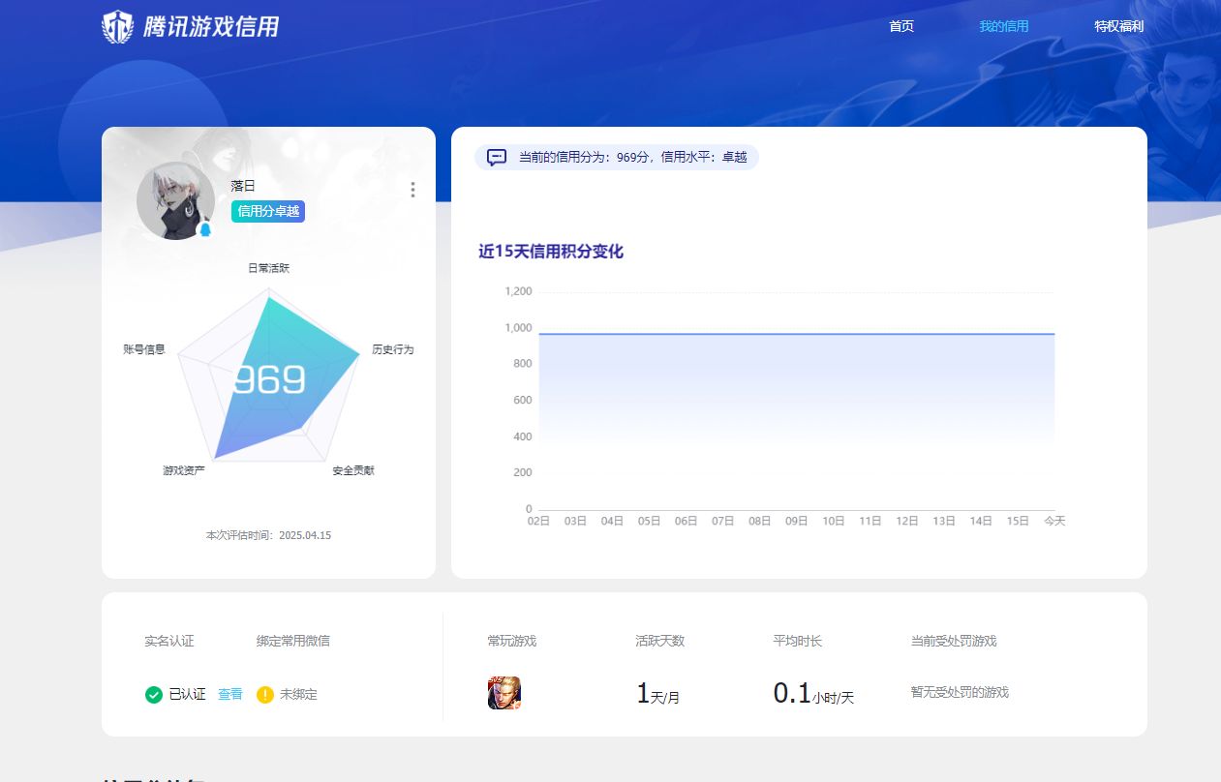The width and height of the screenshot is (1221, 782).
Task: Click the 查看 link next to 已认证
Action: tap(230, 694)
